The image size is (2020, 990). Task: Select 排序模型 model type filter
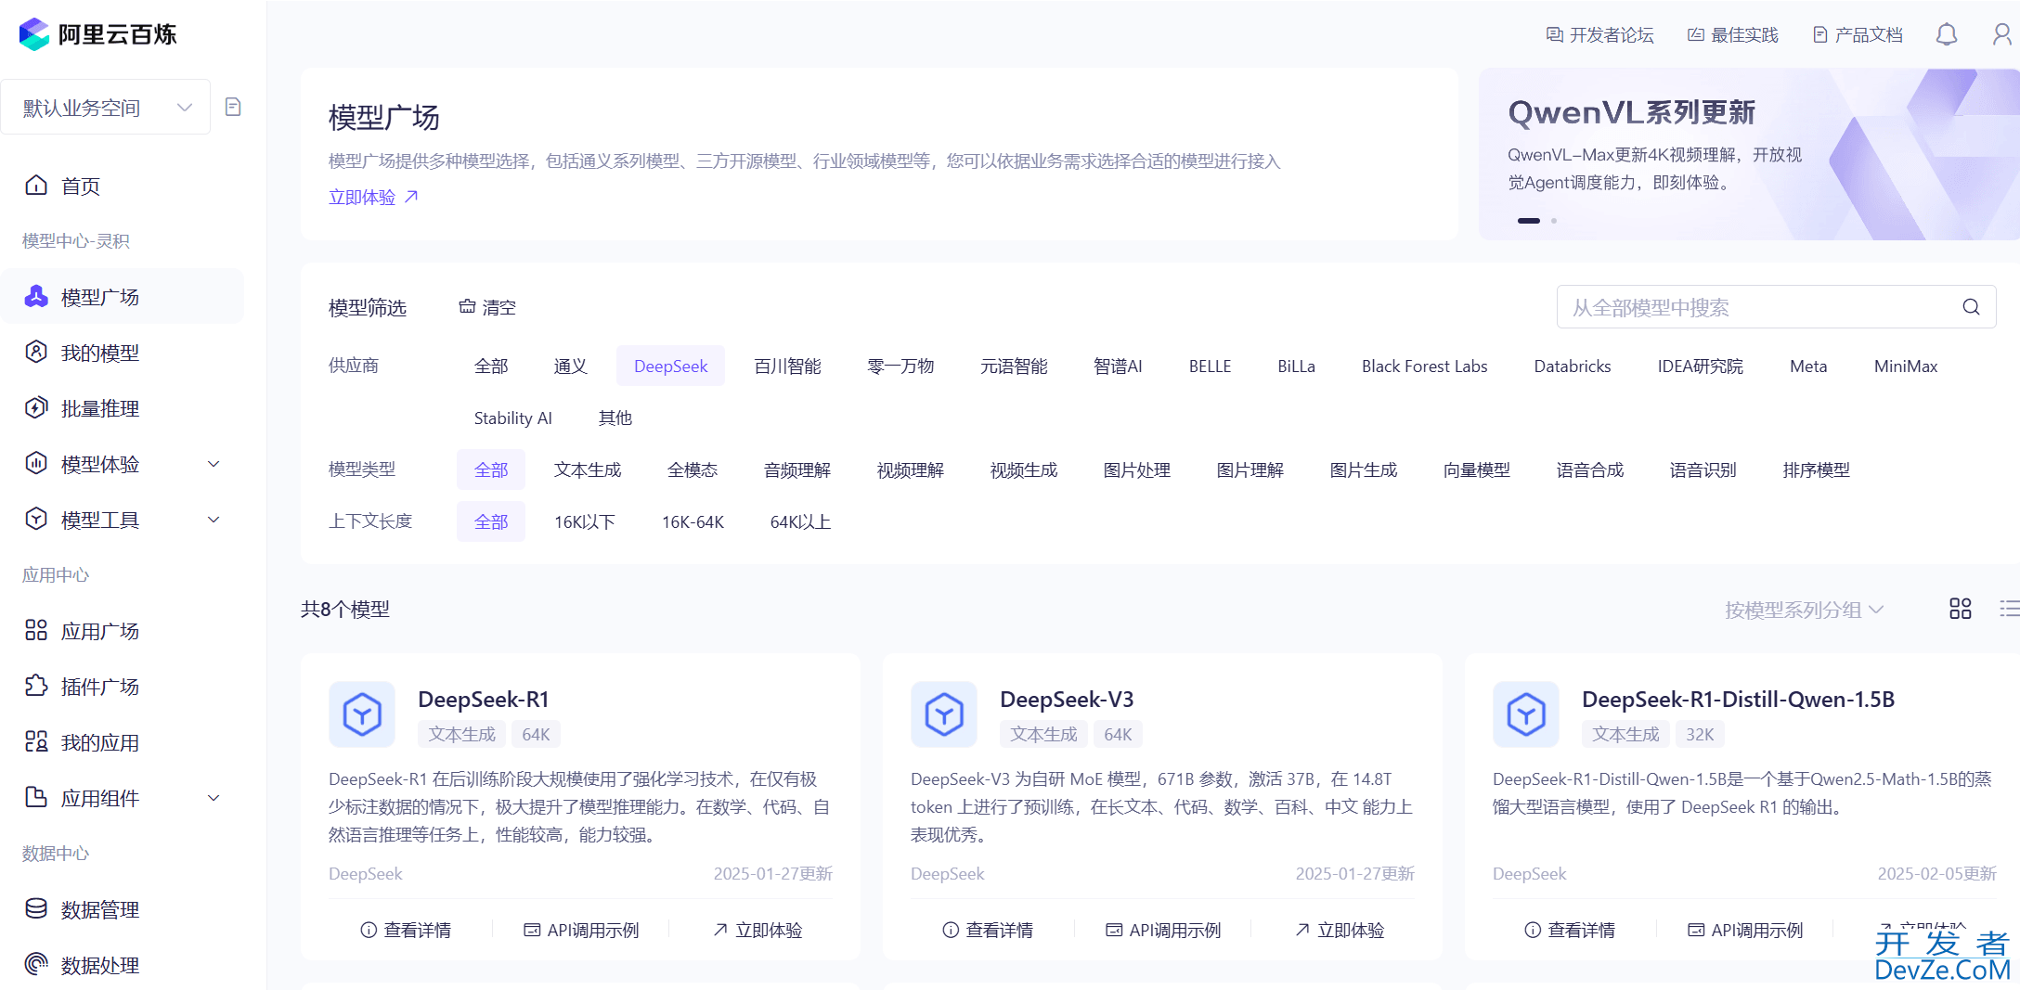pos(1817,470)
